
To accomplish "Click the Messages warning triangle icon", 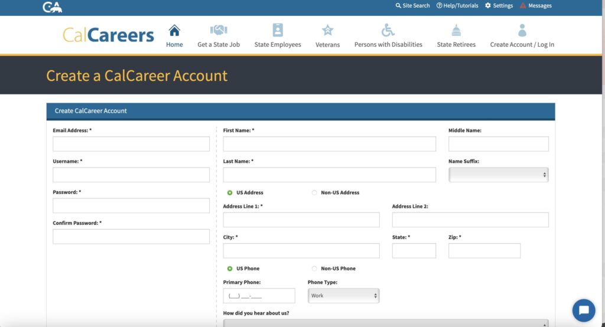I will (523, 5).
